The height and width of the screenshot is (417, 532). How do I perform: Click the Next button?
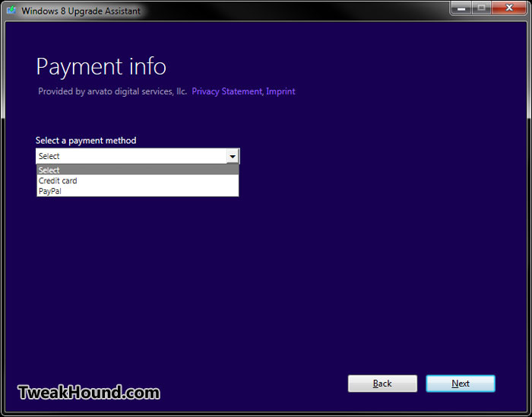[x=461, y=384]
